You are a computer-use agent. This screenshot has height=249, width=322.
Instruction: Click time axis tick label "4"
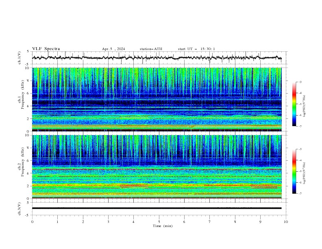coord(133,222)
